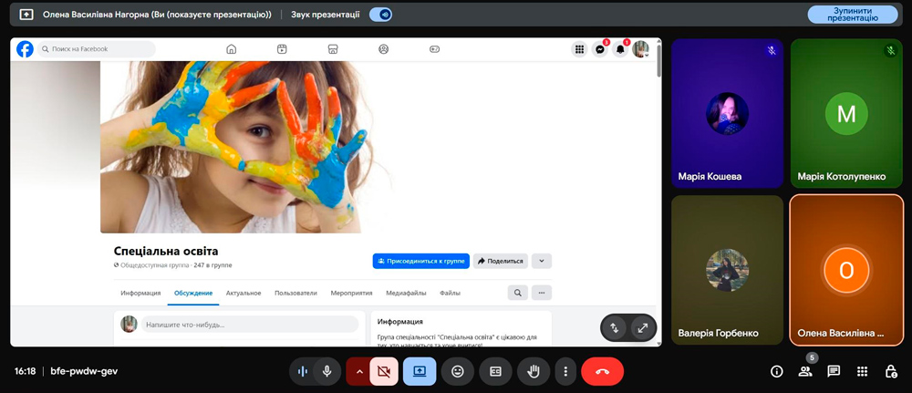Open the meeting chat panel
This screenshot has width=912, height=393.
tap(834, 371)
